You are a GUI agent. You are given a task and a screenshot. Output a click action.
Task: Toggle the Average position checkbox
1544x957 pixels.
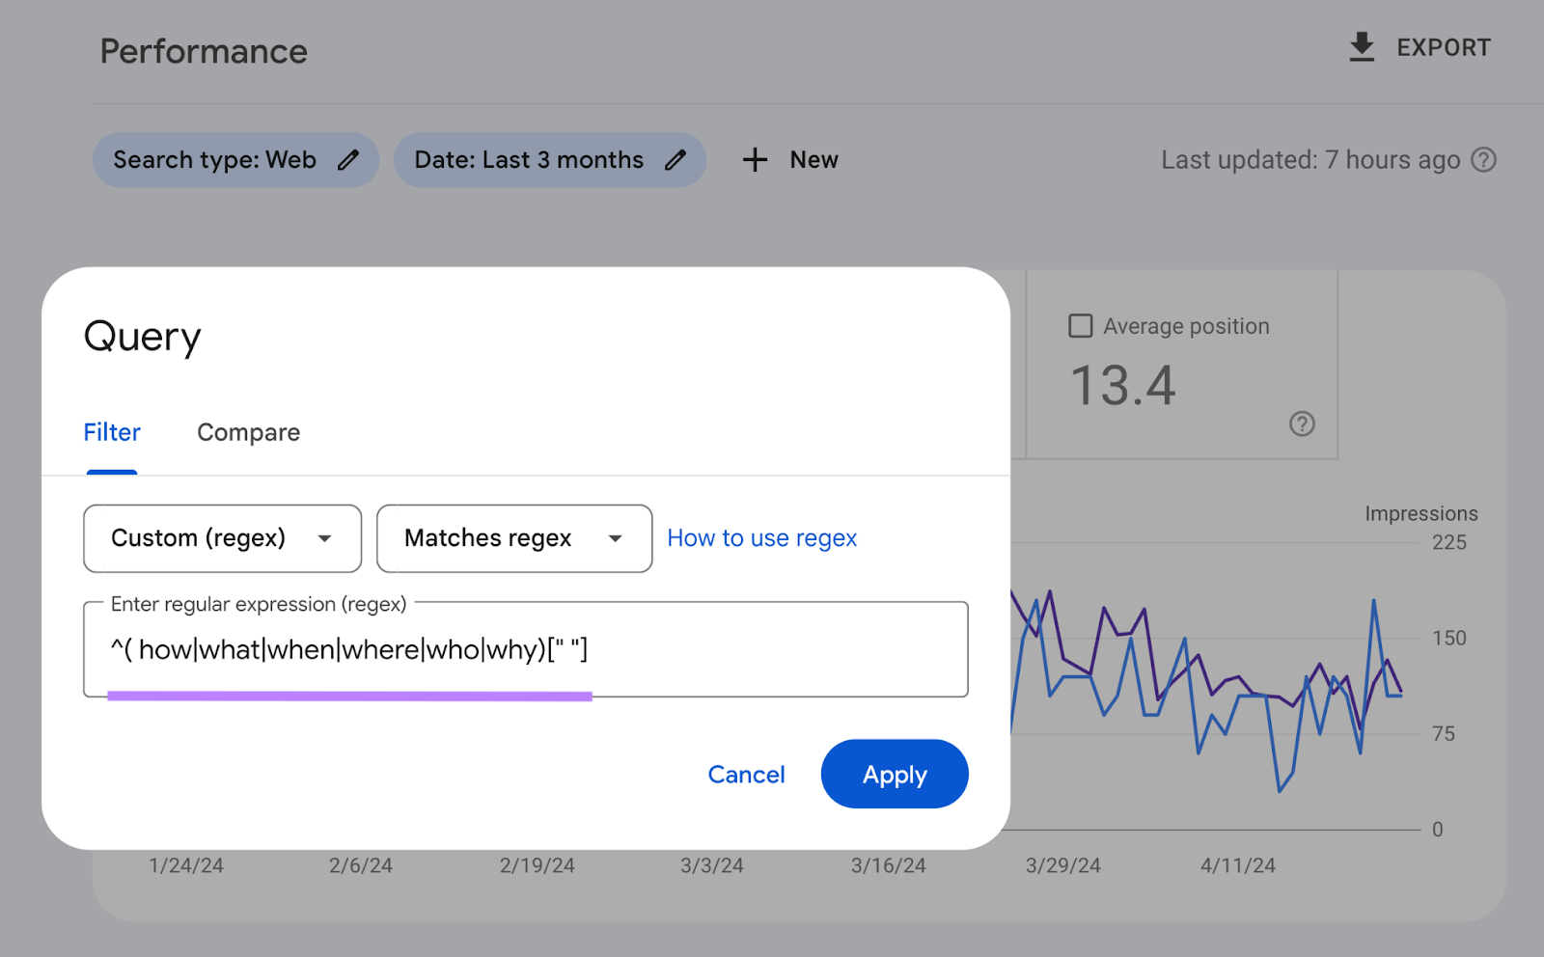point(1080,325)
